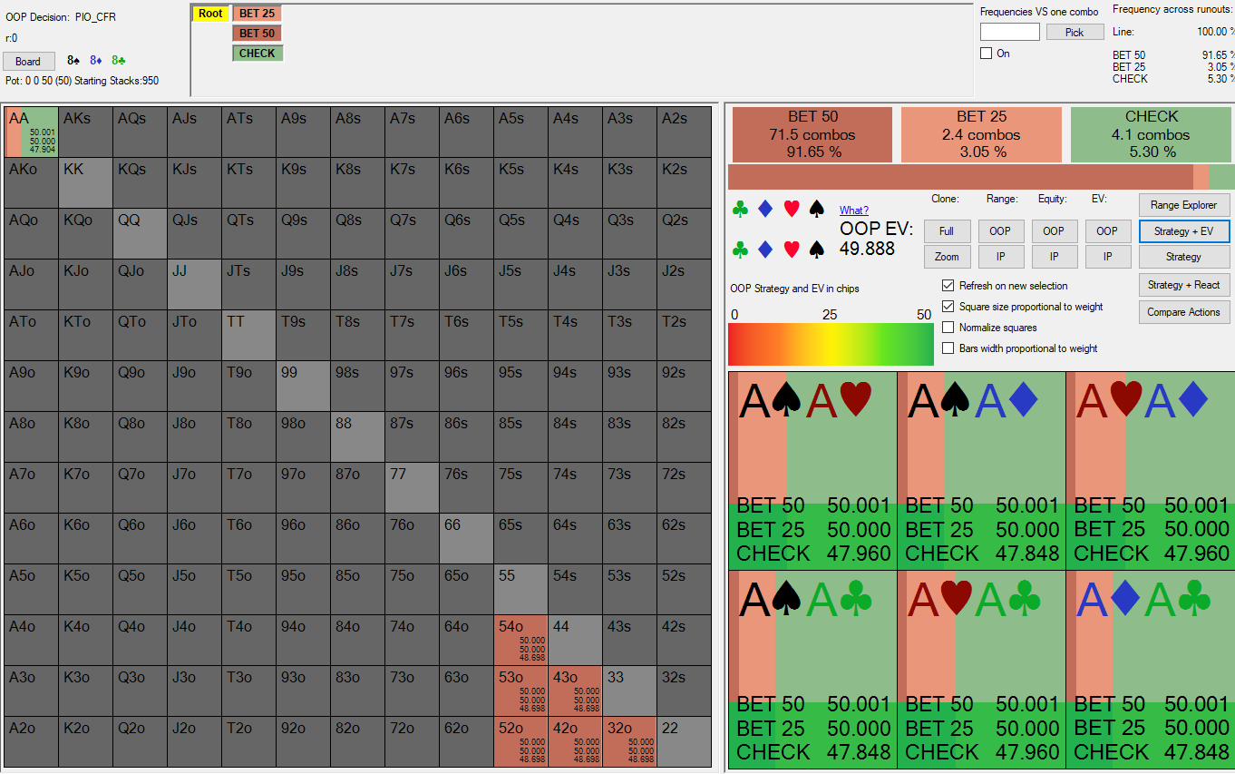Show OOP EV
This screenshot has width=1235, height=774.
1107,231
